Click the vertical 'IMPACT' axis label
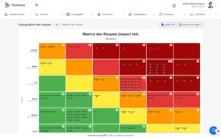221x138 pixels. [x=22, y=99]
